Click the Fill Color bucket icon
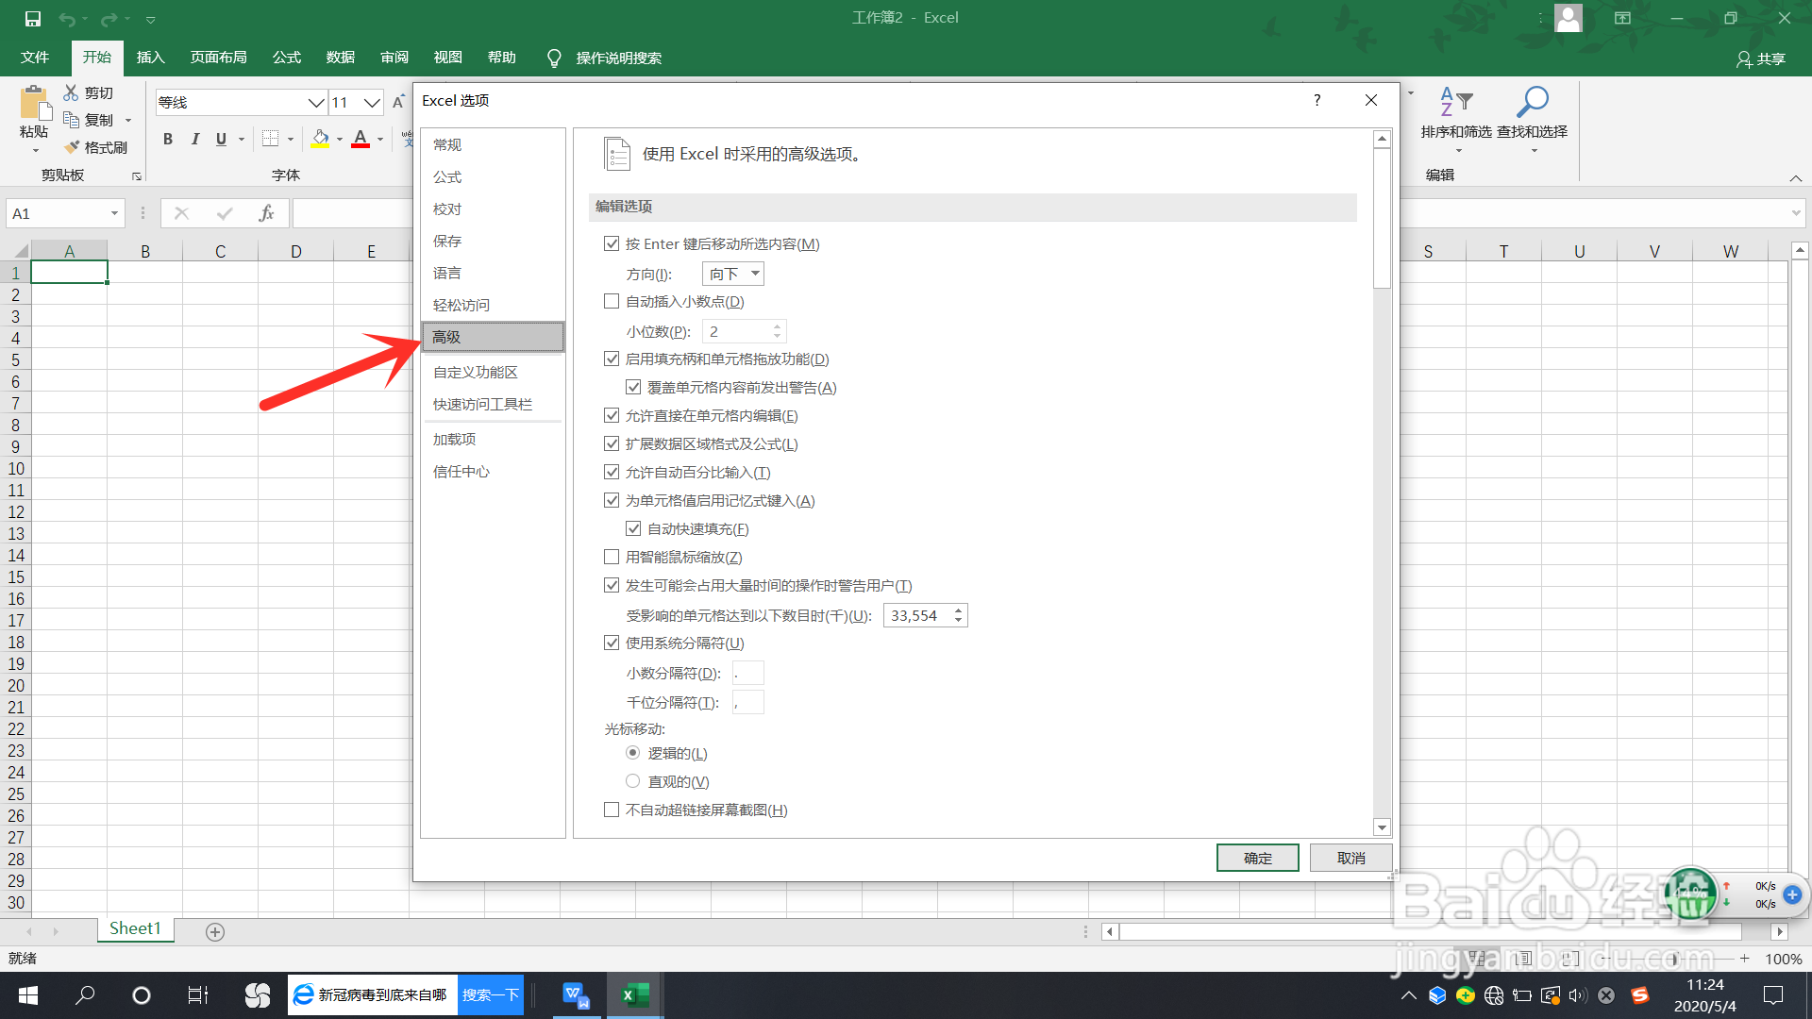 tap(321, 139)
